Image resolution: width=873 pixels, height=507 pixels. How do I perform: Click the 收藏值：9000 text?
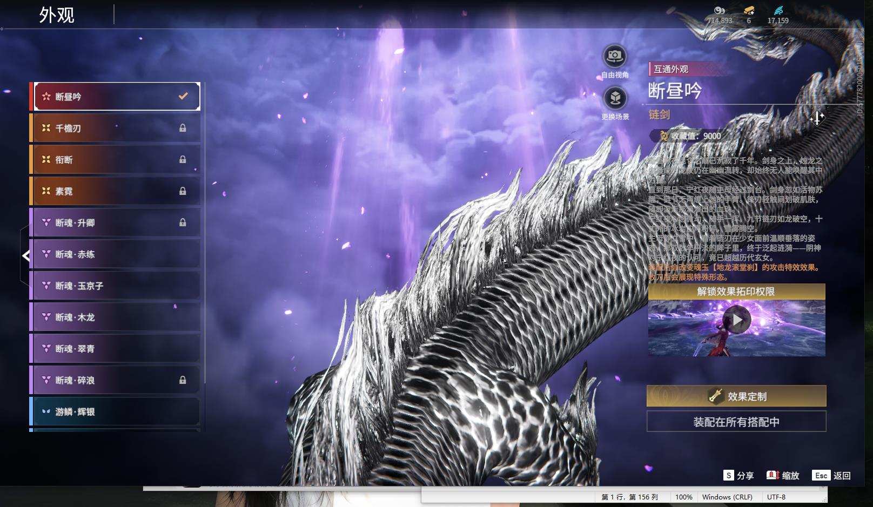[x=696, y=136]
